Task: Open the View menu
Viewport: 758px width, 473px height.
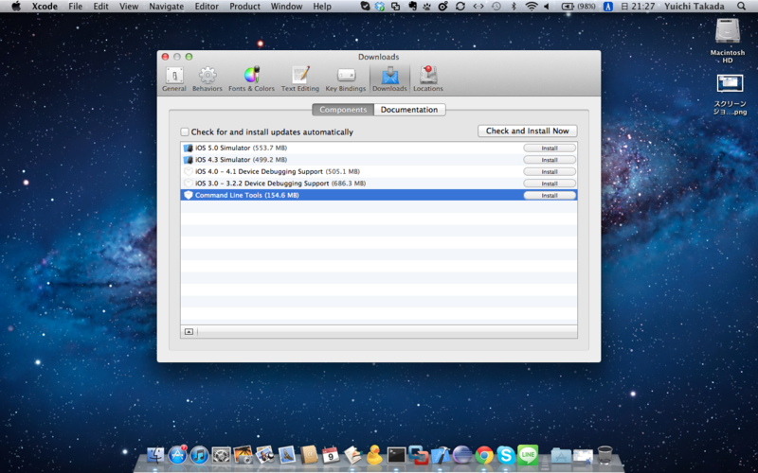Action: 129,7
